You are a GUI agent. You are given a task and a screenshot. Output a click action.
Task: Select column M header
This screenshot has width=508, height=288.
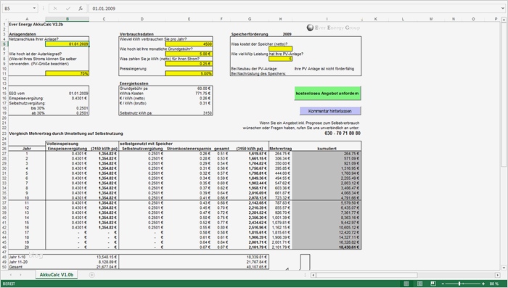point(431,19)
